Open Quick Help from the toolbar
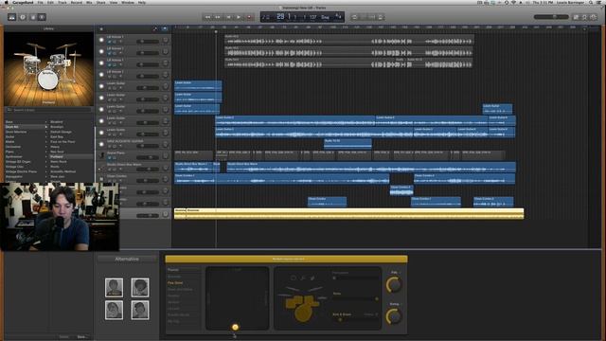 click(x=23, y=17)
